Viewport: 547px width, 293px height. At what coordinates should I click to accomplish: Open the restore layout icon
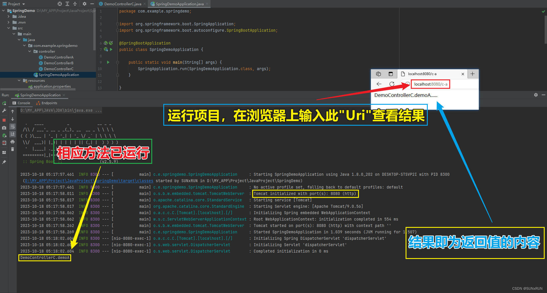click(x=4, y=152)
